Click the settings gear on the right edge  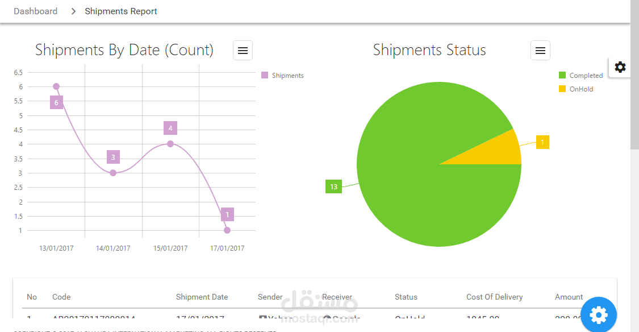[620, 67]
